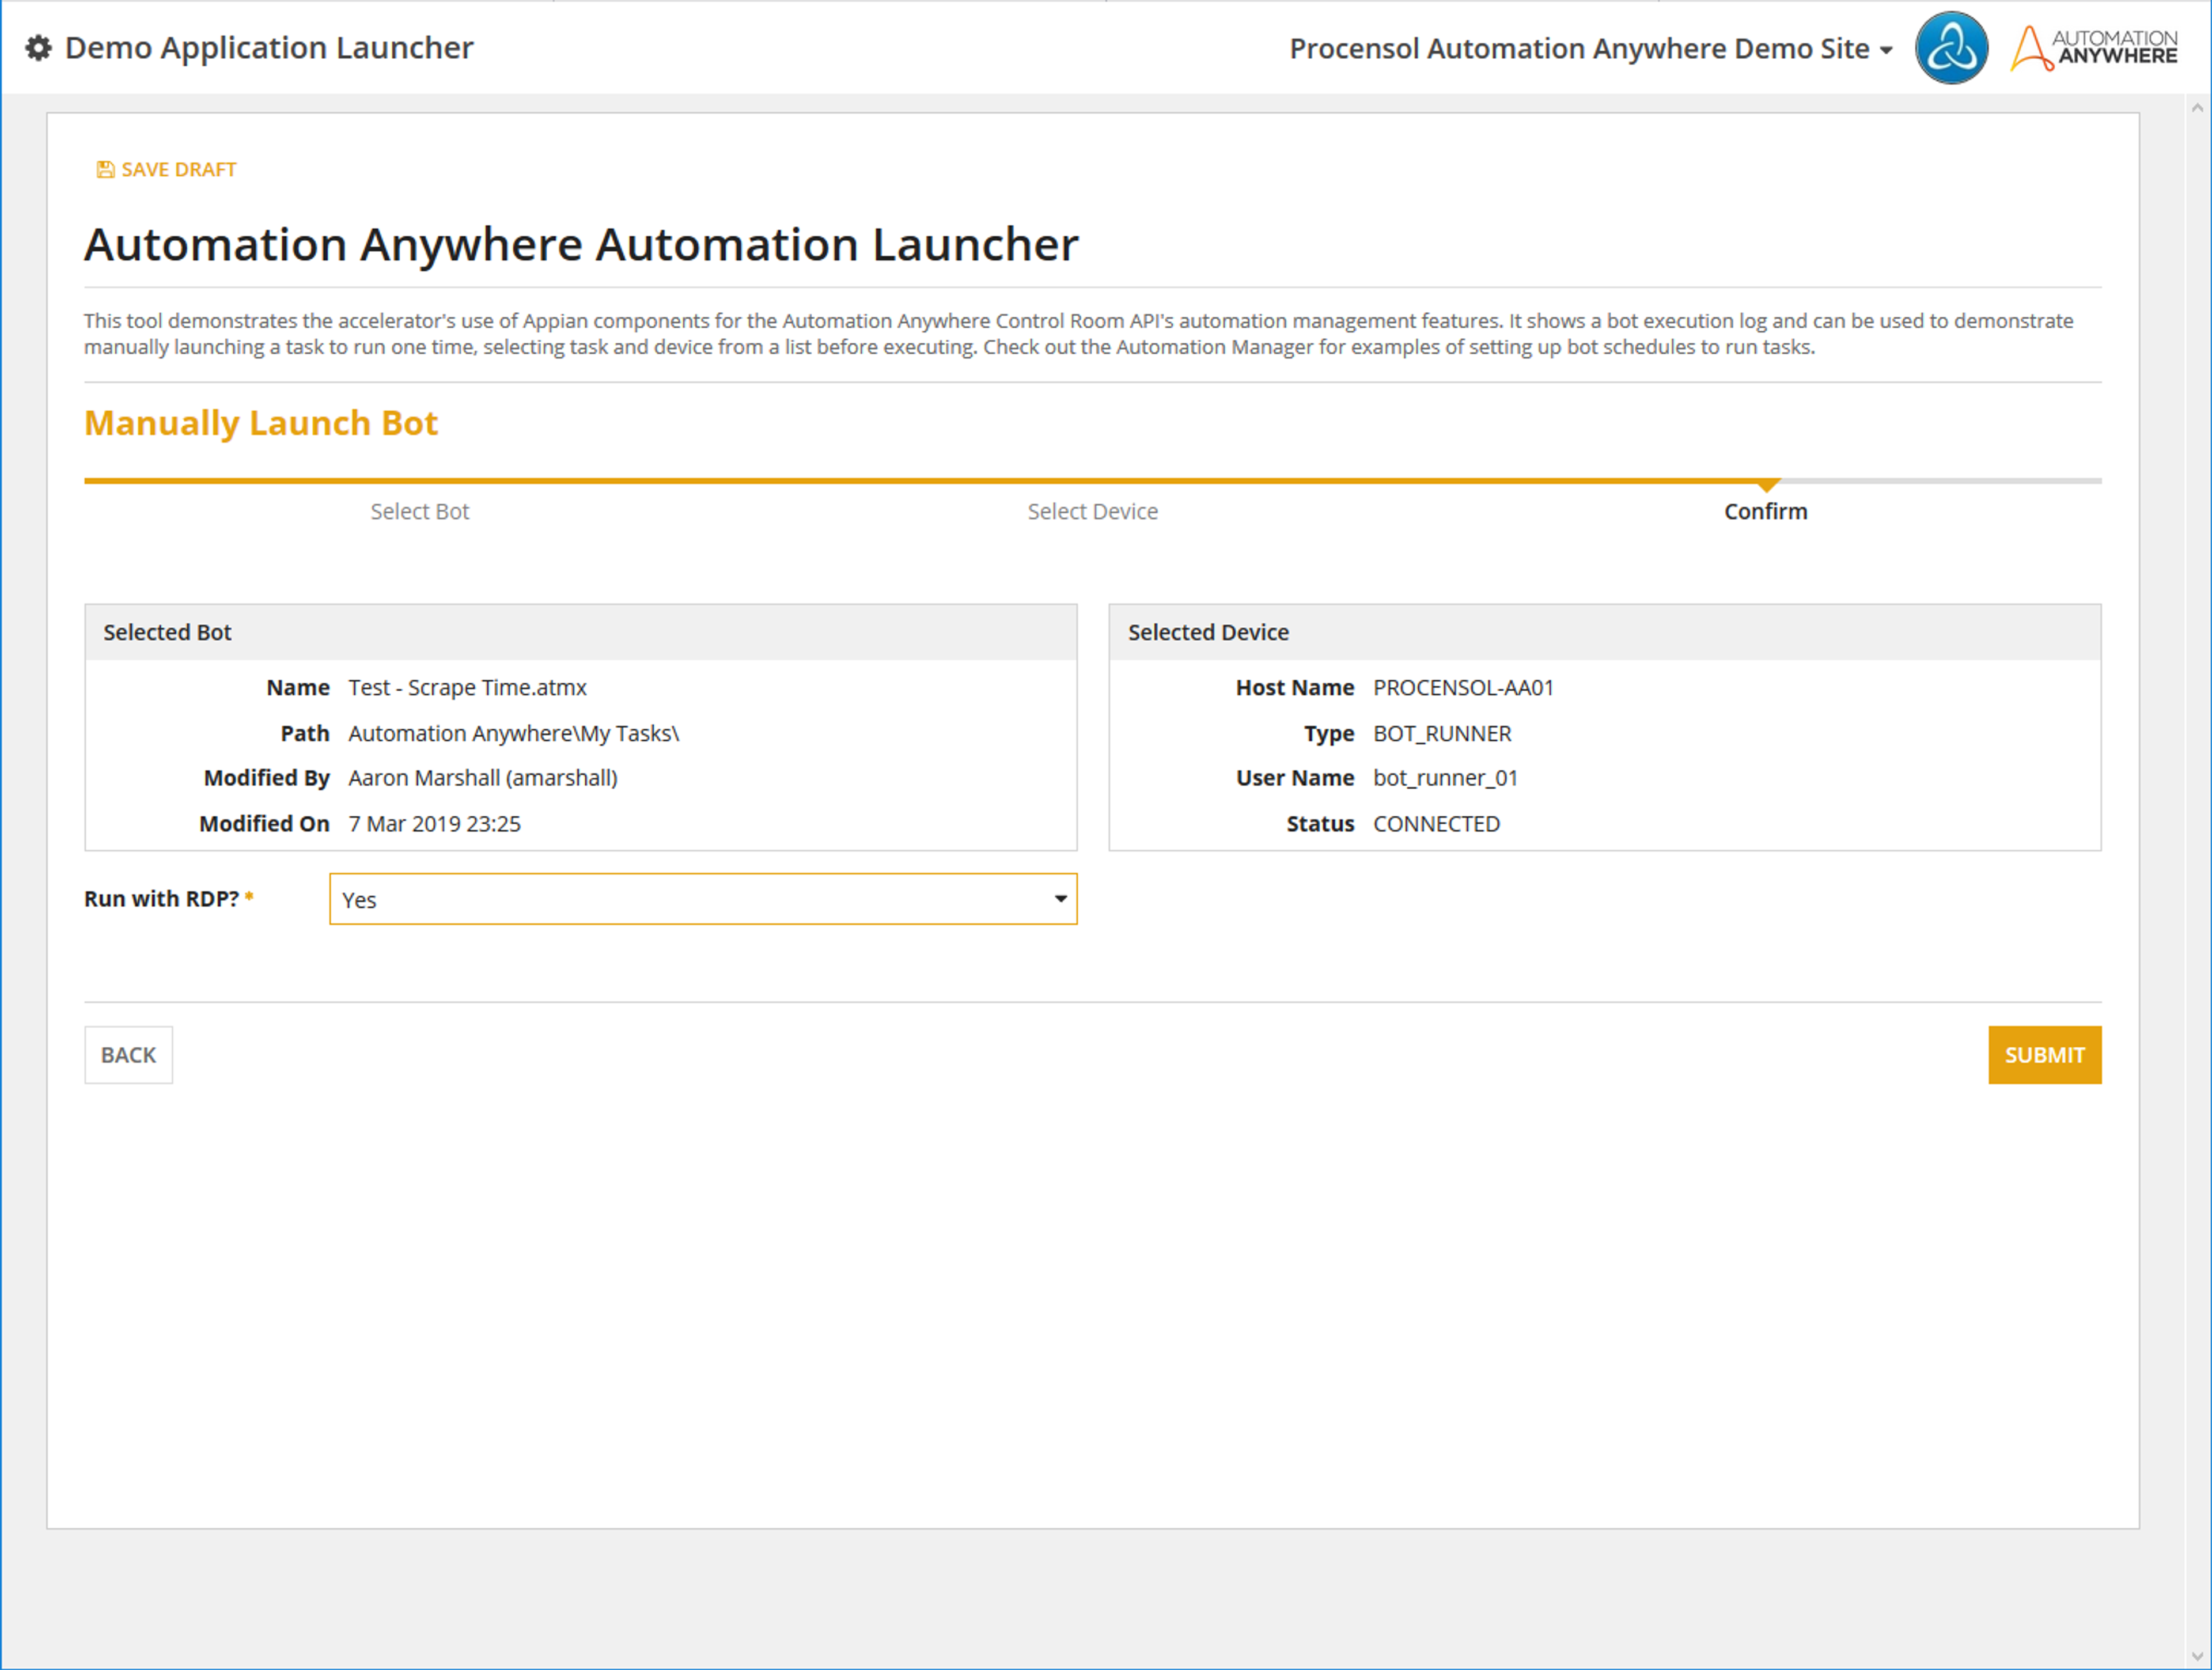Image resolution: width=2212 pixels, height=1670 pixels.
Task: Click the save draft floppy icon
Action: click(105, 170)
